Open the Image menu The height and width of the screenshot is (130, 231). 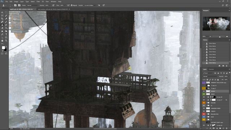(x=16, y=1)
